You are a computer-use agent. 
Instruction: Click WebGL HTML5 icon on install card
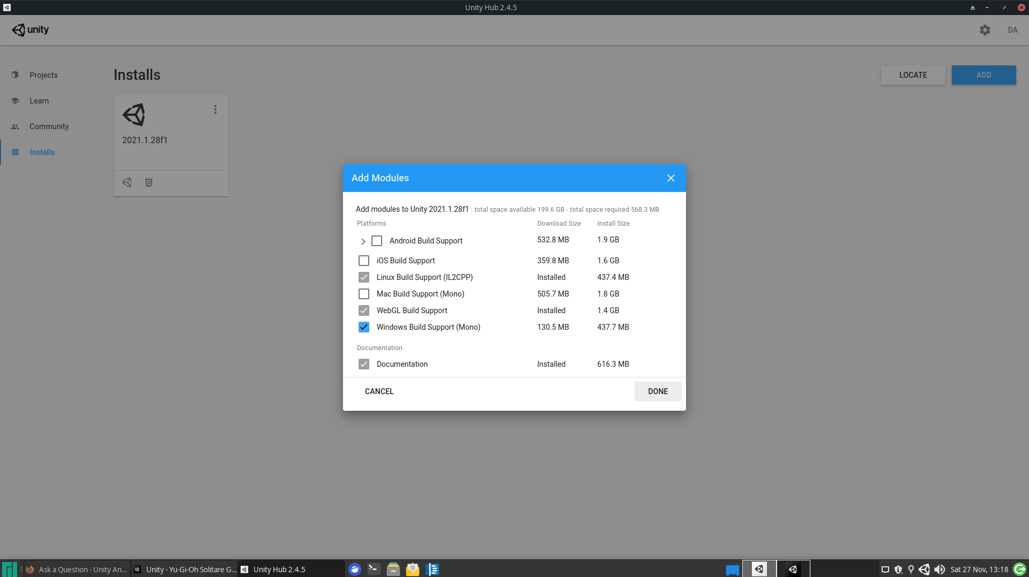(x=149, y=183)
